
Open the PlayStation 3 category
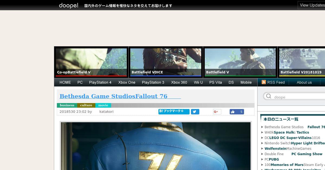153,82
